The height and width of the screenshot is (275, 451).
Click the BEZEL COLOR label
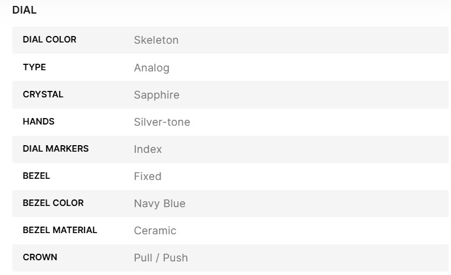(x=53, y=203)
